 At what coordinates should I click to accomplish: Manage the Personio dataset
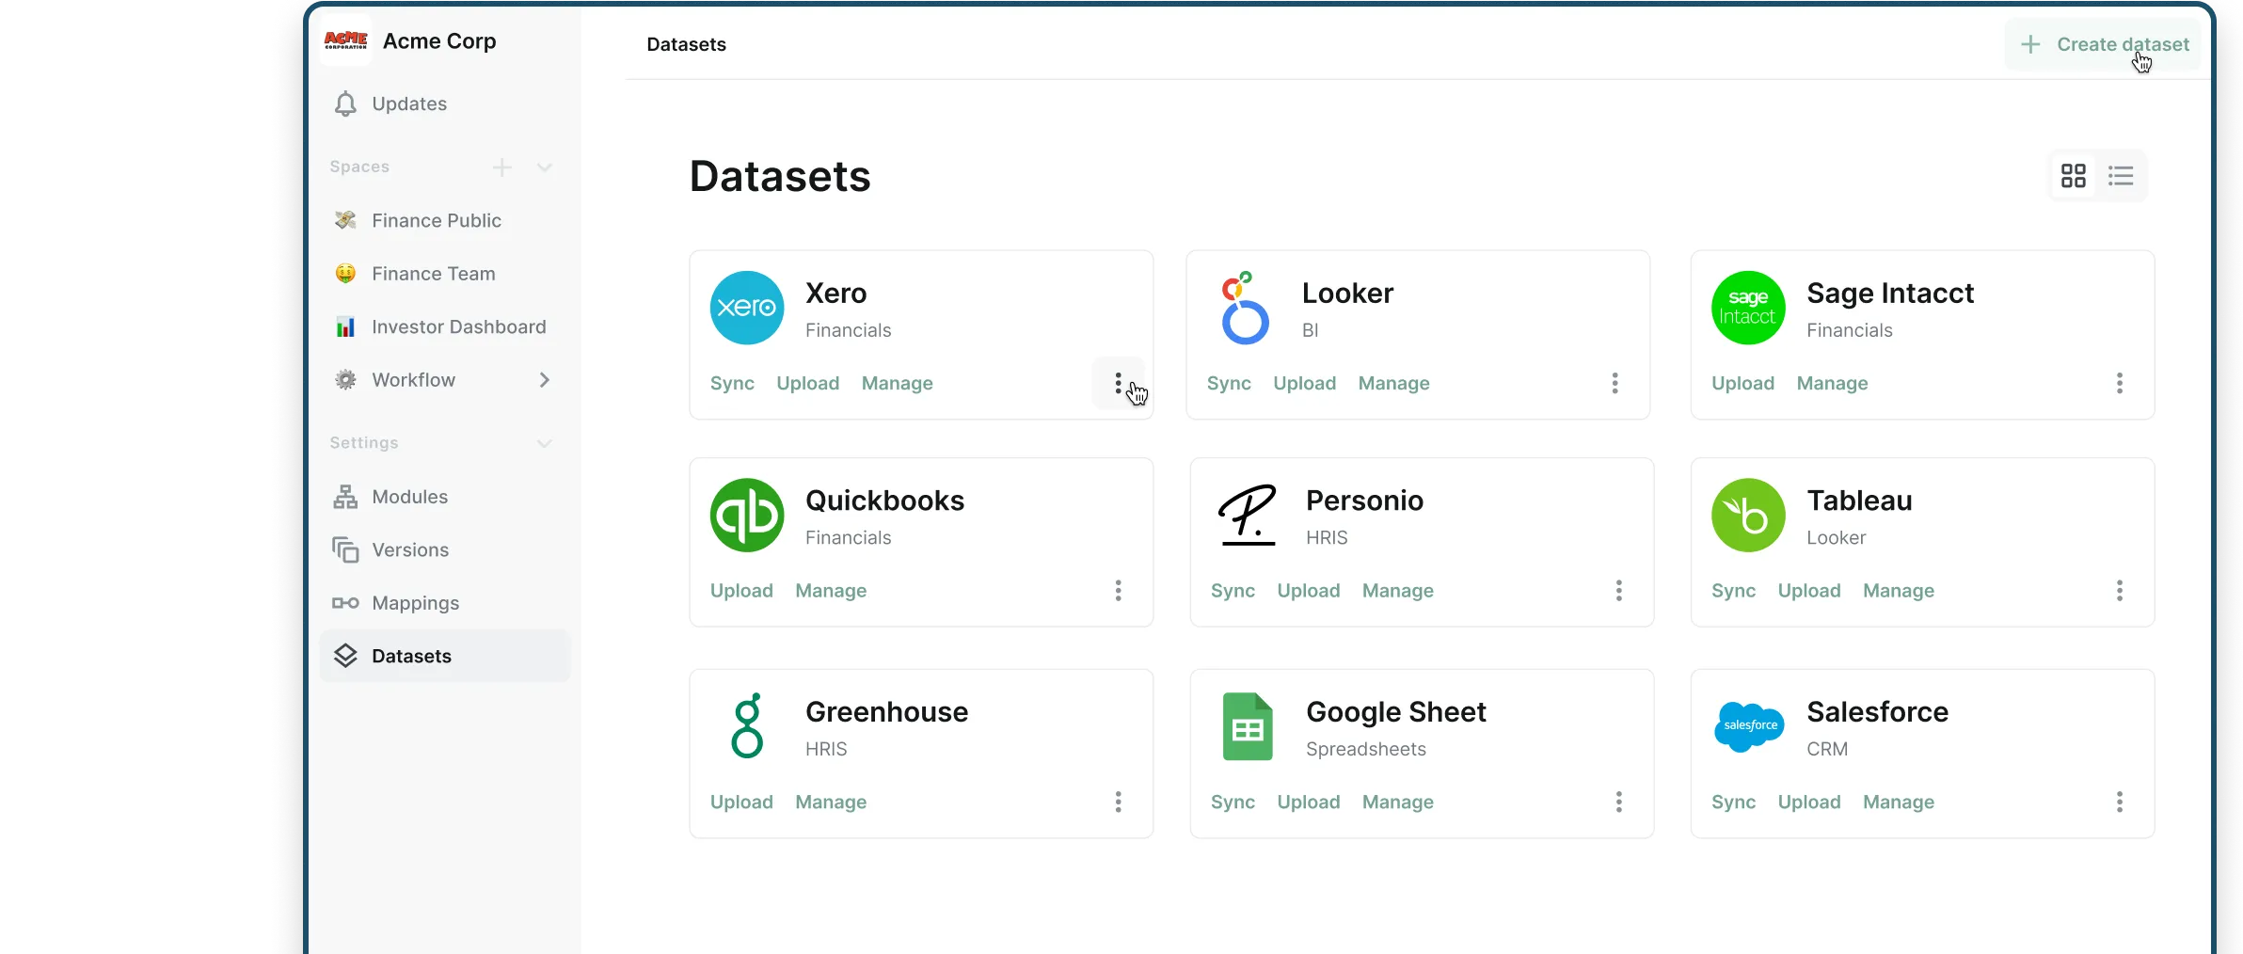(x=1398, y=591)
